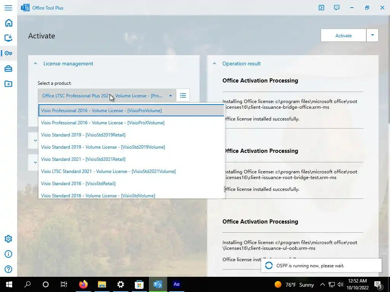Open the Settings gear in the sidebar

point(8,239)
